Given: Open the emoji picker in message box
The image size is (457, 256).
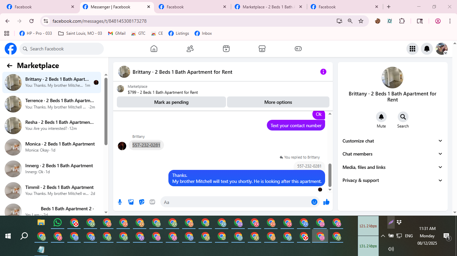Looking at the screenshot, I should click(314, 202).
